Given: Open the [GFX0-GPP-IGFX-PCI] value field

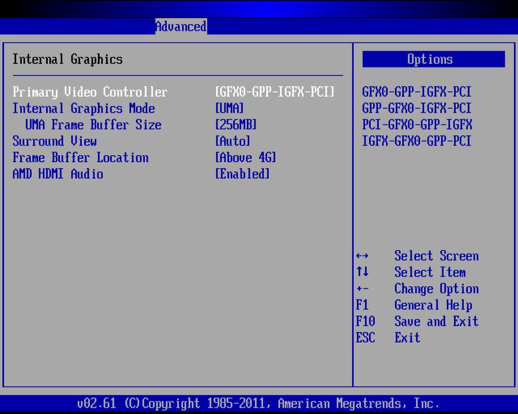Looking at the screenshot, I should [275, 92].
